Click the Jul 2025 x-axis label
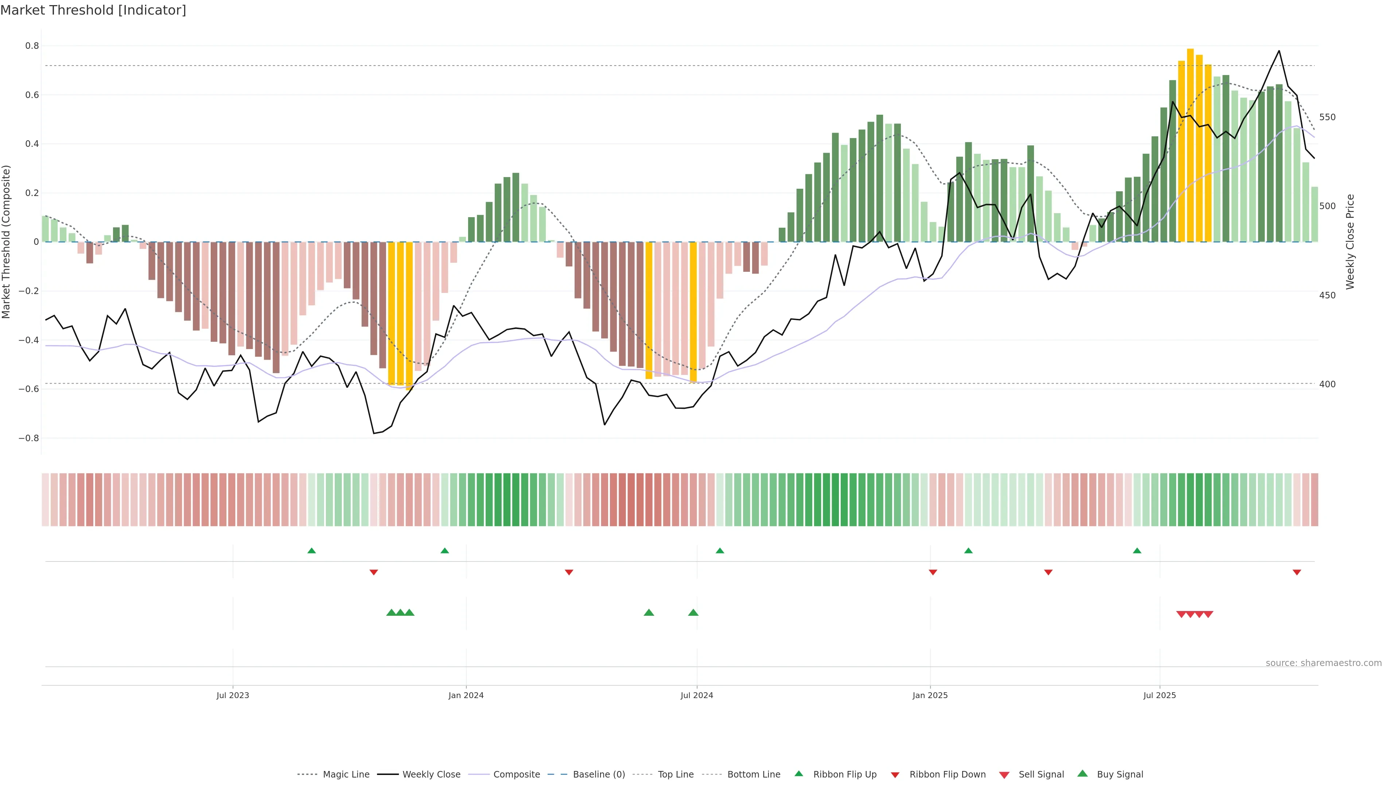This screenshot has height=787, width=1400. tap(1159, 695)
